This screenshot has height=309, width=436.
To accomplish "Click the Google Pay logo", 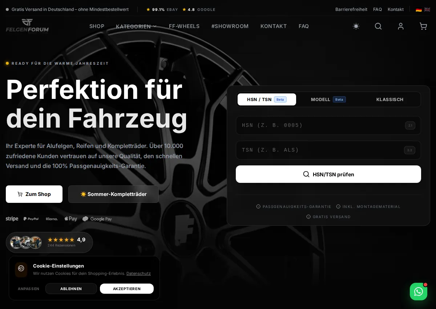I will tap(97, 219).
